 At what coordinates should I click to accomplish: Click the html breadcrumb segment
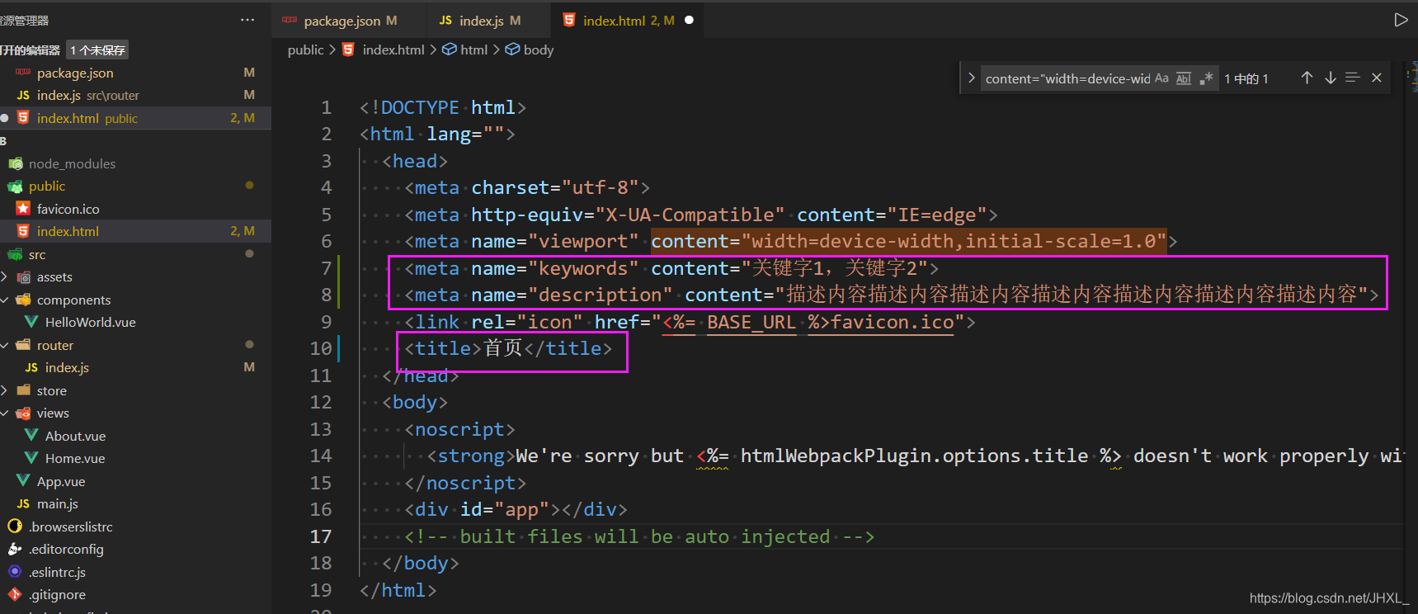[x=473, y=50]
